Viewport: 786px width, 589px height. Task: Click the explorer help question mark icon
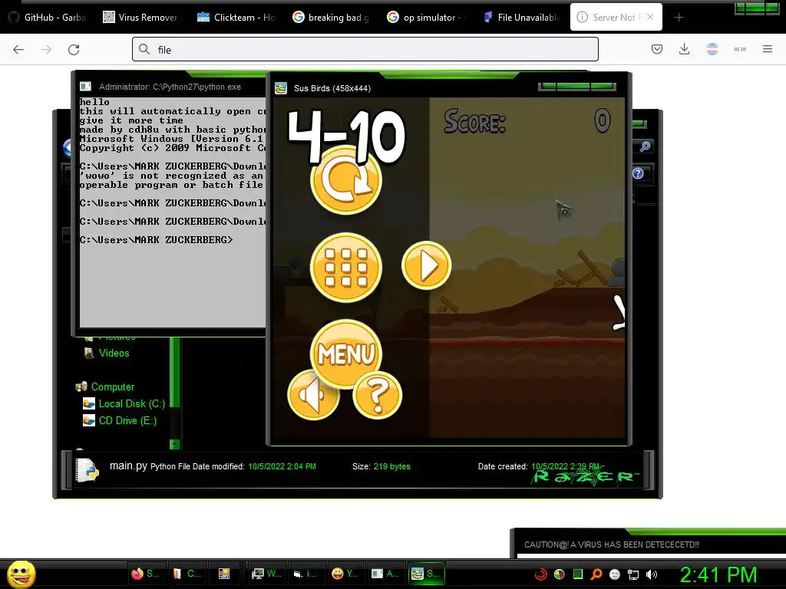pos(638,173)
